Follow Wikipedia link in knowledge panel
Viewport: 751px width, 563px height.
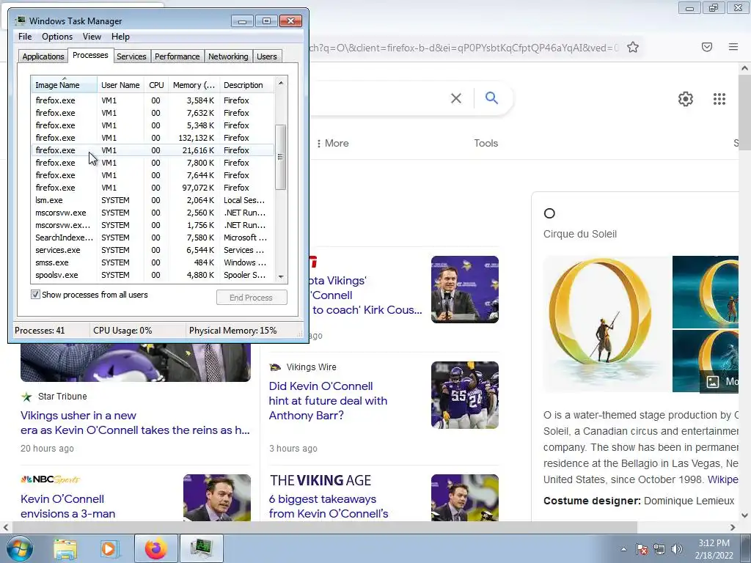722,479
